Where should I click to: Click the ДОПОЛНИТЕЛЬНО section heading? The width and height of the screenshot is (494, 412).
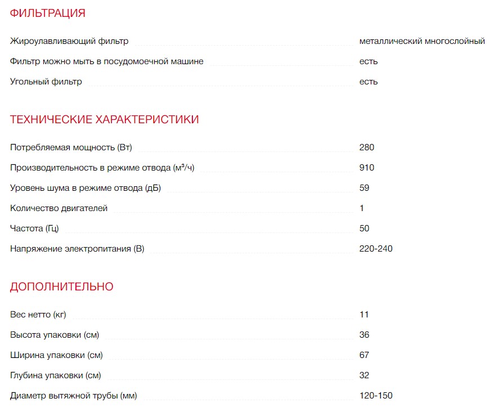(x=61, y=286)
